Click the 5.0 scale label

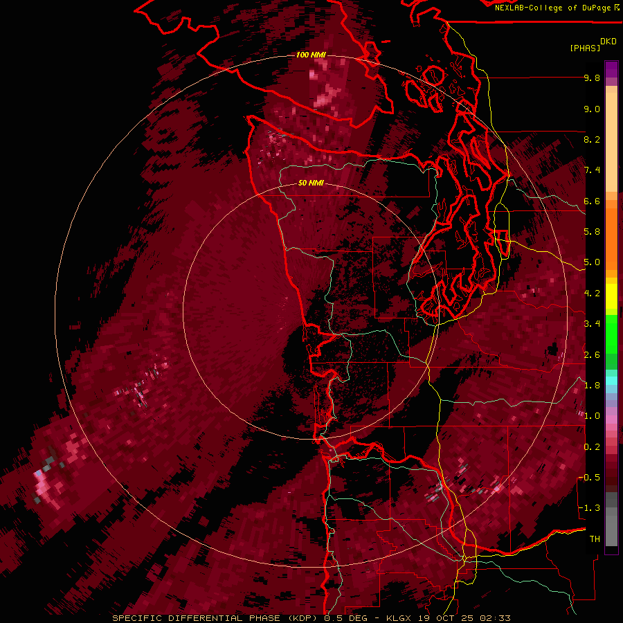tap(592, 262)
